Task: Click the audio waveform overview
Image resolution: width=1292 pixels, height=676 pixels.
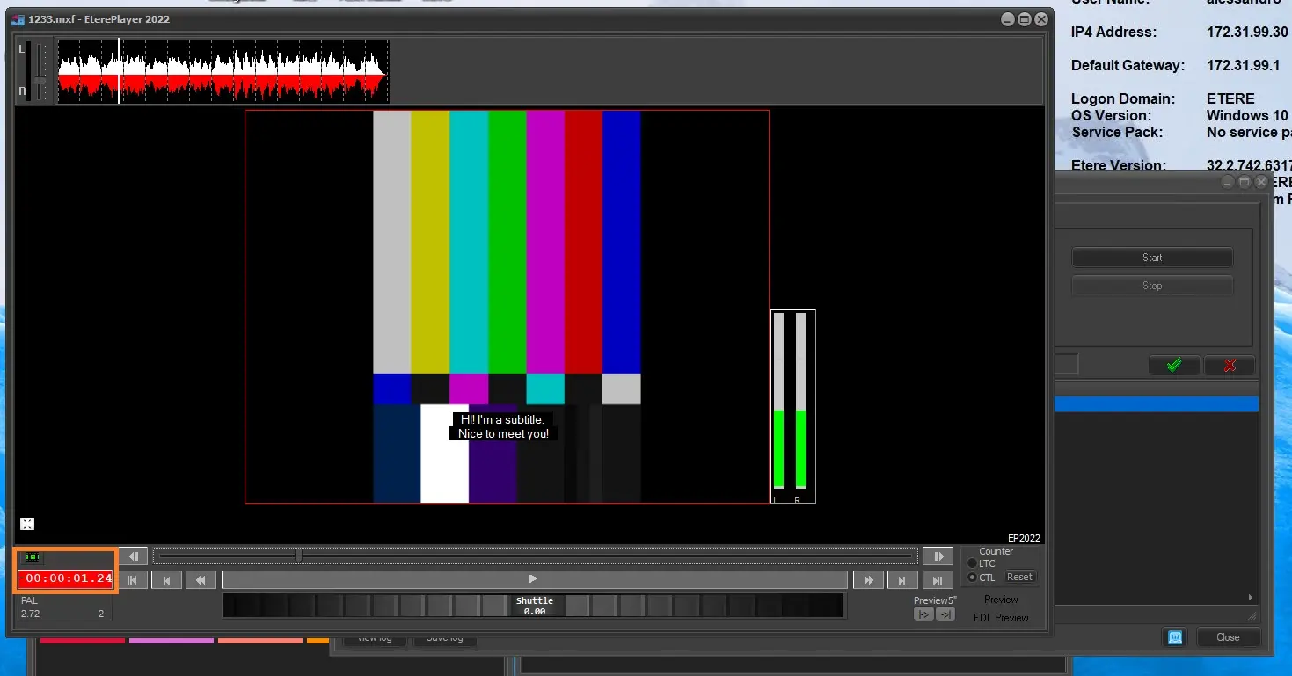Action: click(x=223, y=72)
